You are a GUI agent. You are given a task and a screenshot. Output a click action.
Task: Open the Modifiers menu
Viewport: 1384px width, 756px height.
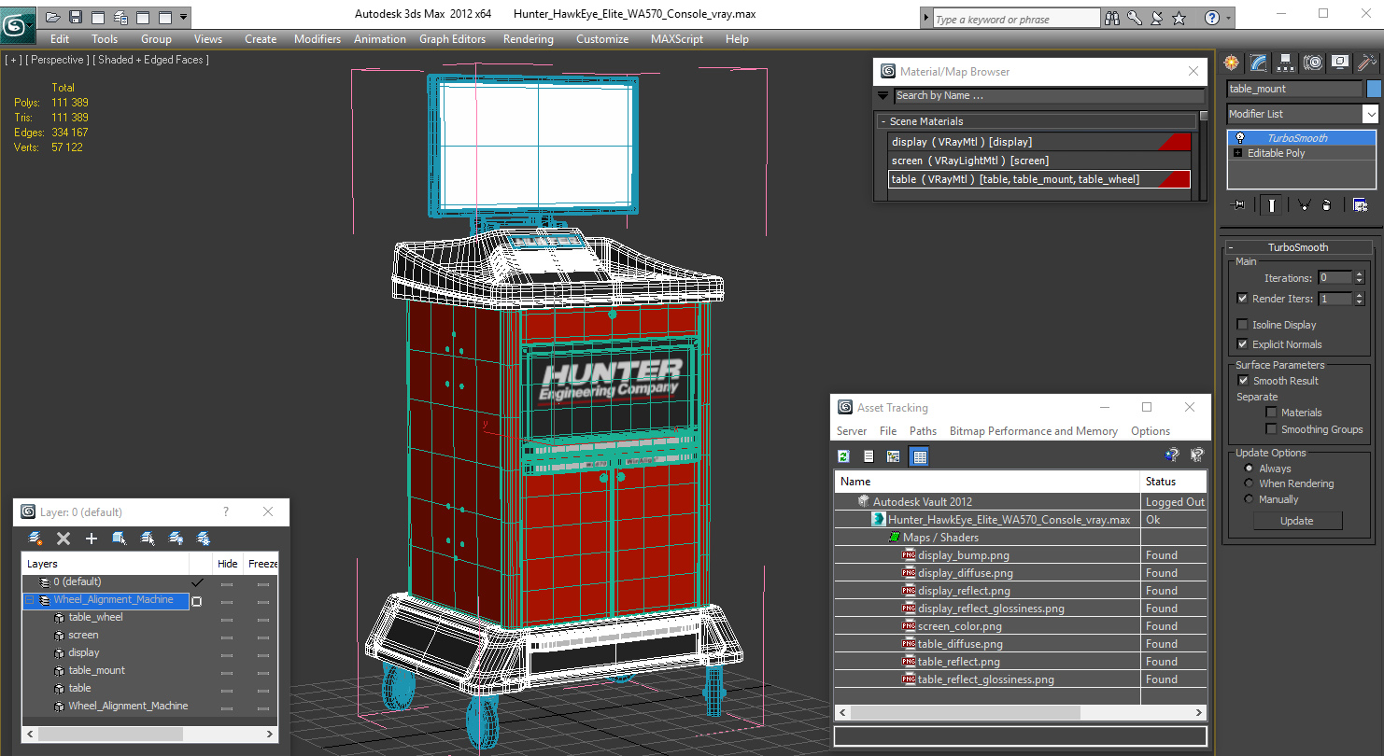[318, 39]
